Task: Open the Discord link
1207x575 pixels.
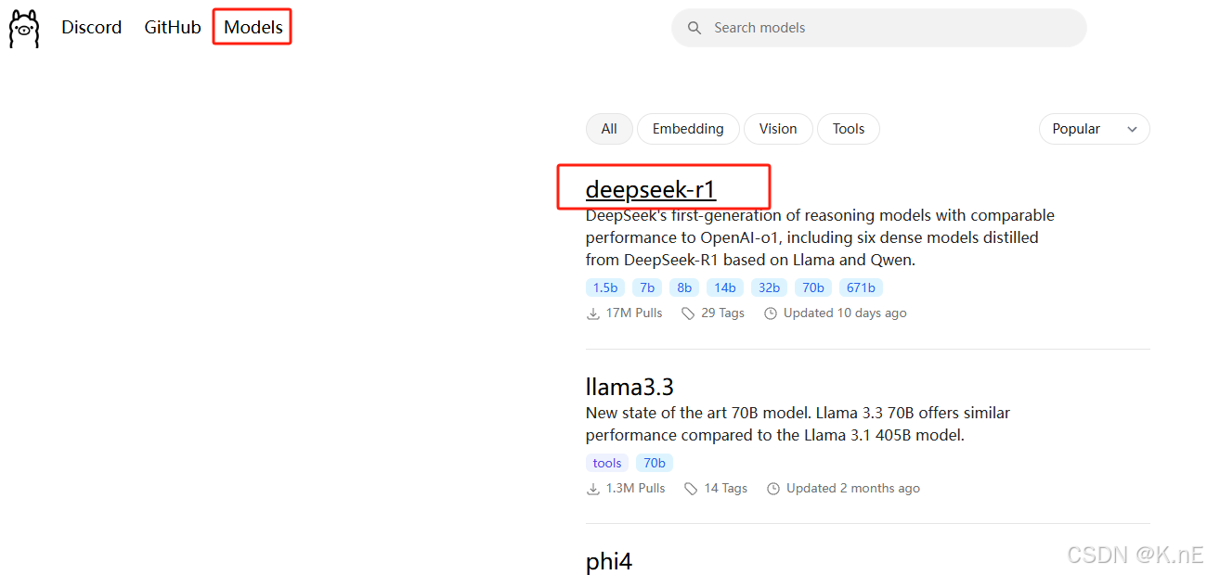Action: [x=91, y=27]
